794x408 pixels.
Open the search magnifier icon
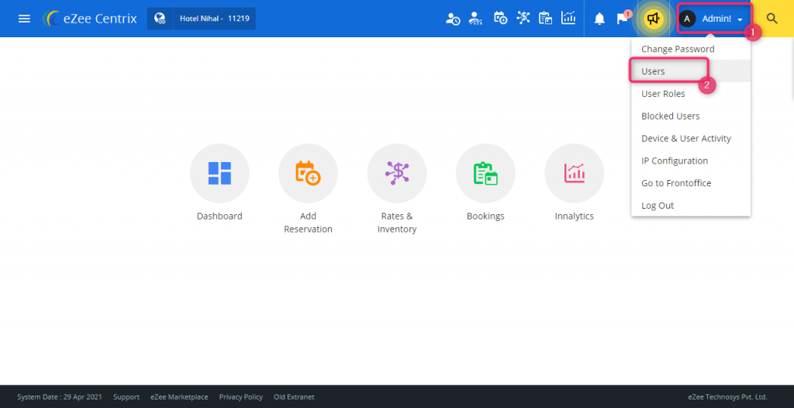tap(772, 19)
